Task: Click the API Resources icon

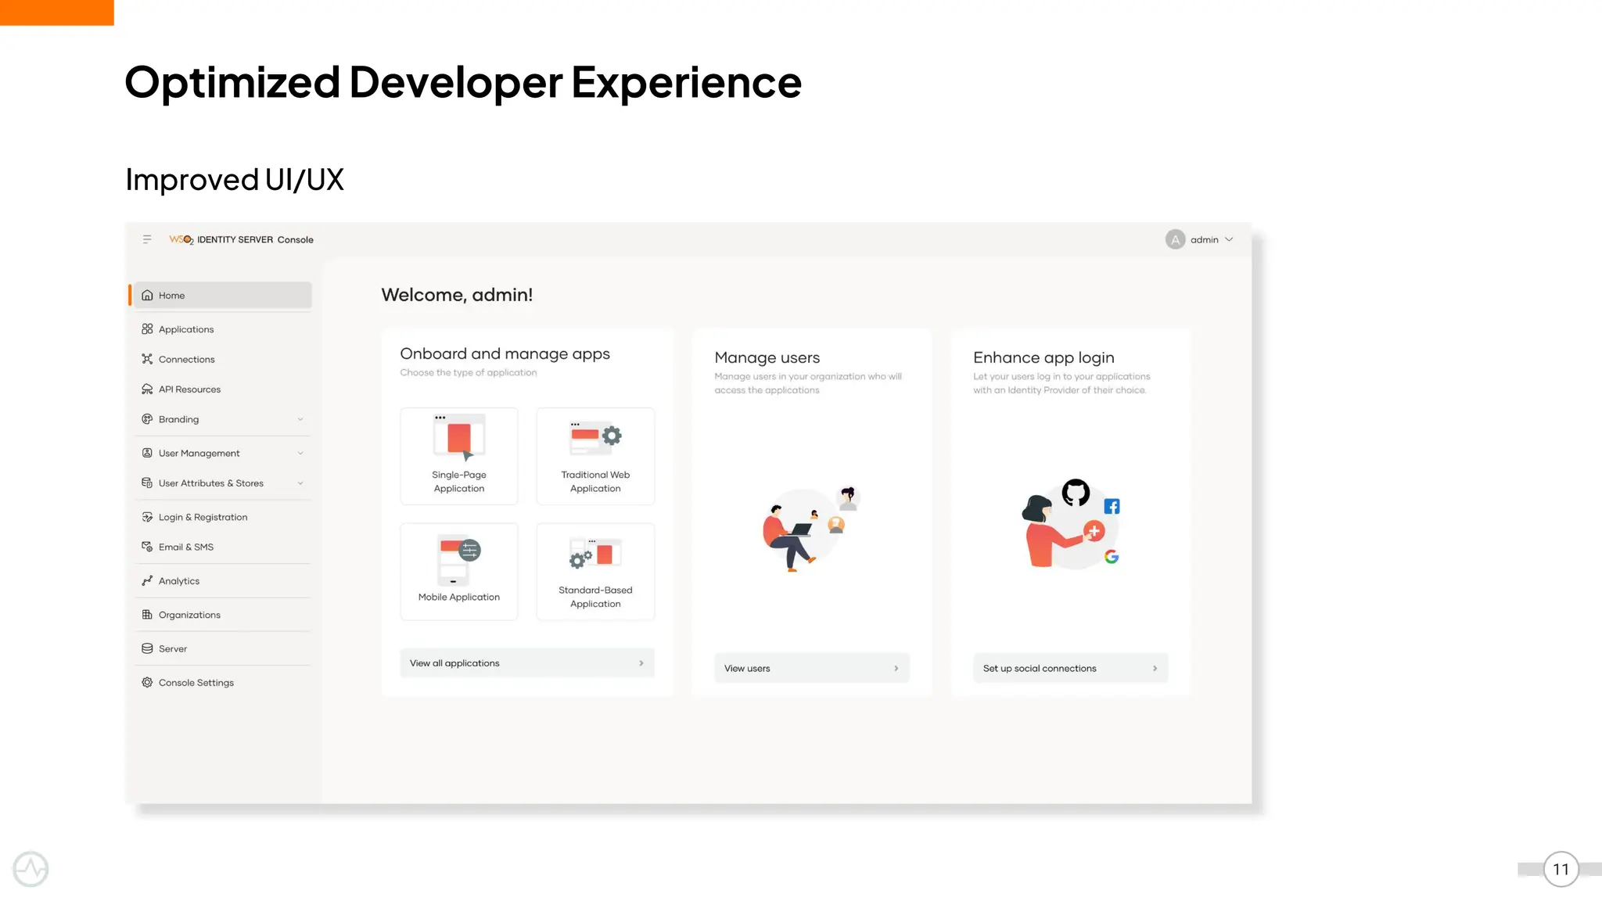Action: (x=147, y=389)
